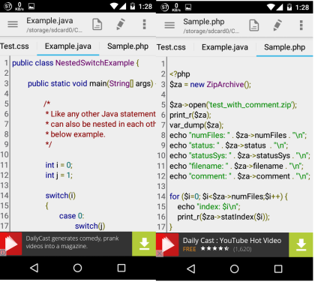
Task: Tap download button on DailyCast comedy ad
Action: (x=144, y=244)
